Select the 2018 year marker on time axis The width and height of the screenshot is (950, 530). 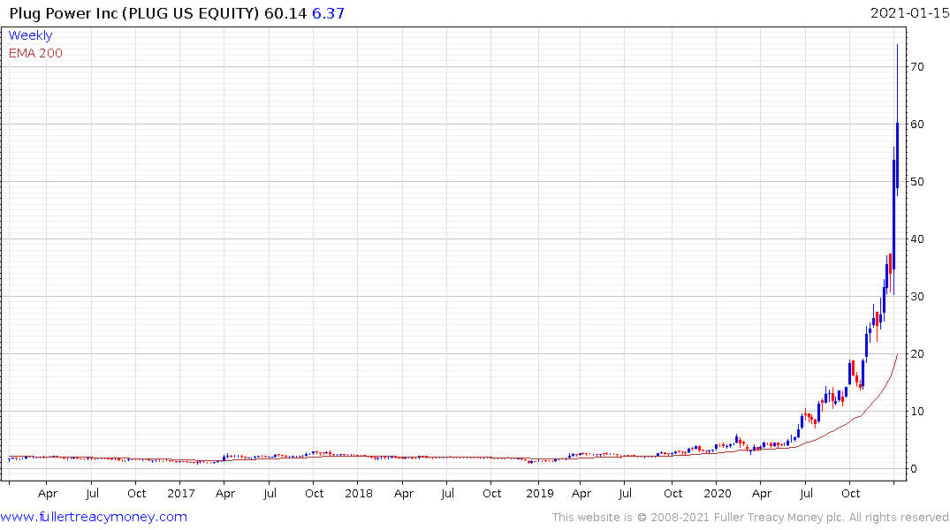pyautogui.click(x=359, y=493)
